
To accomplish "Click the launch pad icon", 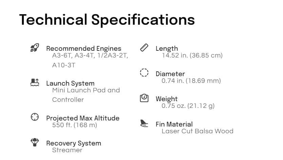I will tap(35, 83).
